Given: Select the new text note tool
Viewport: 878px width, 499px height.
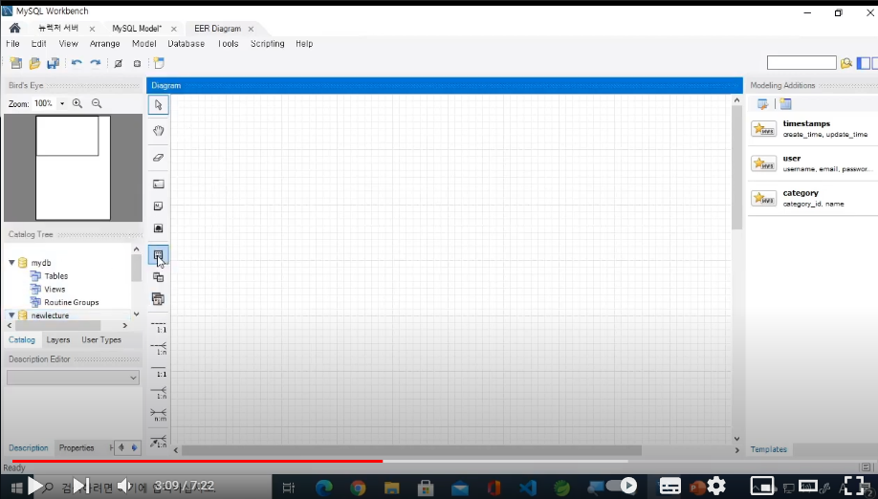Looking at the screenshot, I should [159, 206].
